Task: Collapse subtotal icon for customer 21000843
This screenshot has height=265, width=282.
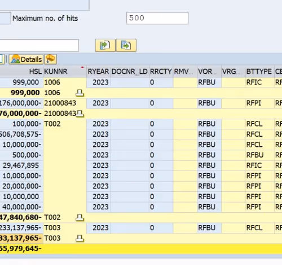Action: tap(80, 114)
